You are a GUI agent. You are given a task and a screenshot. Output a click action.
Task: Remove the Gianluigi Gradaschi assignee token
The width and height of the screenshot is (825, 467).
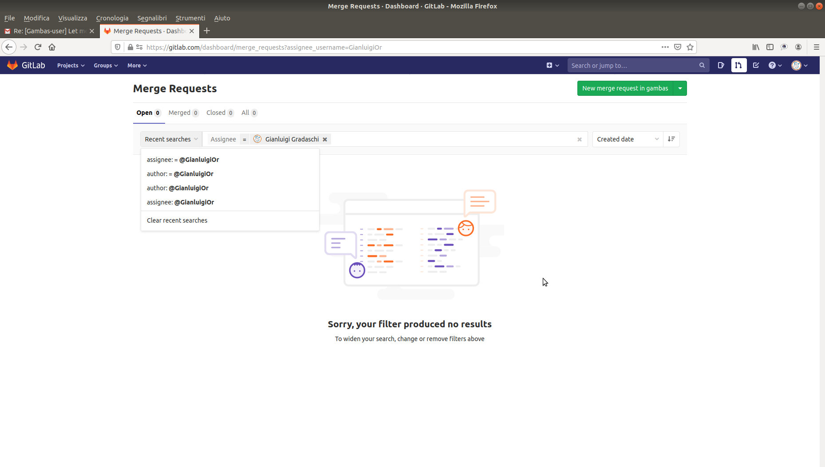click(x=325, y=139)
